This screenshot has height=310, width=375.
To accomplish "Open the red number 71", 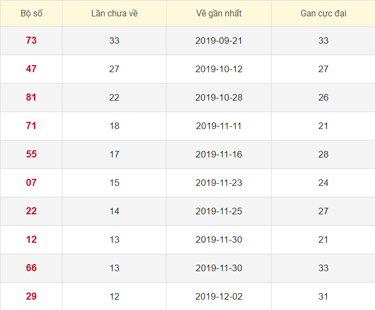I will click(x=31, y=126).
